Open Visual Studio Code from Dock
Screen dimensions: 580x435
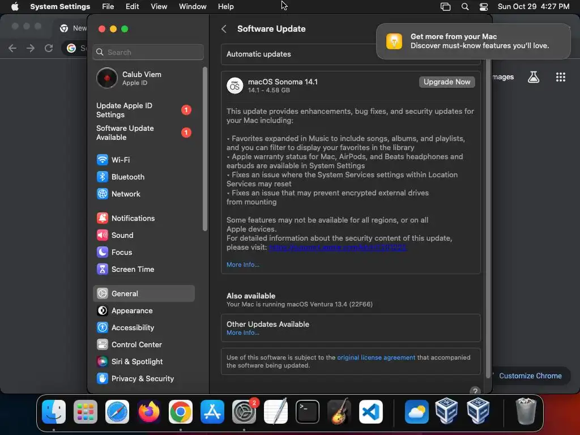(371, 412)
